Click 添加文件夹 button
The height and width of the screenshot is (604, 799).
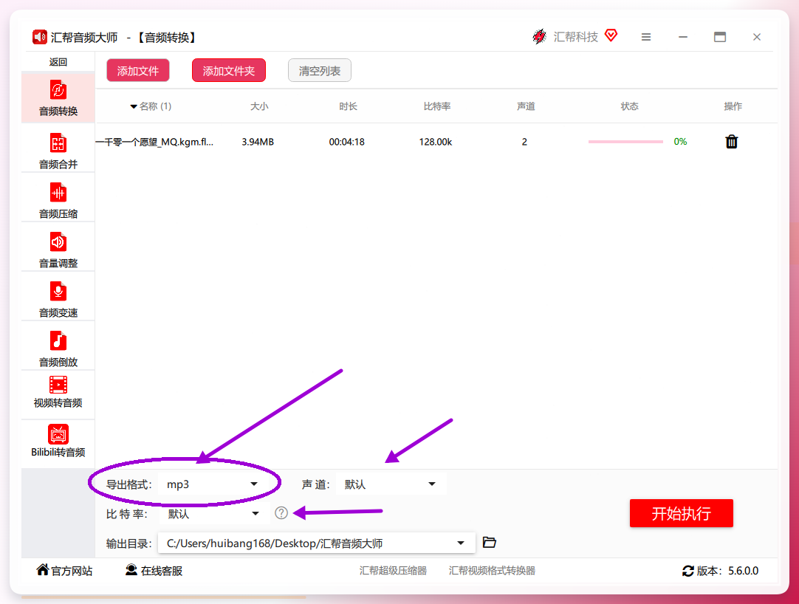(x=229, y=70)
